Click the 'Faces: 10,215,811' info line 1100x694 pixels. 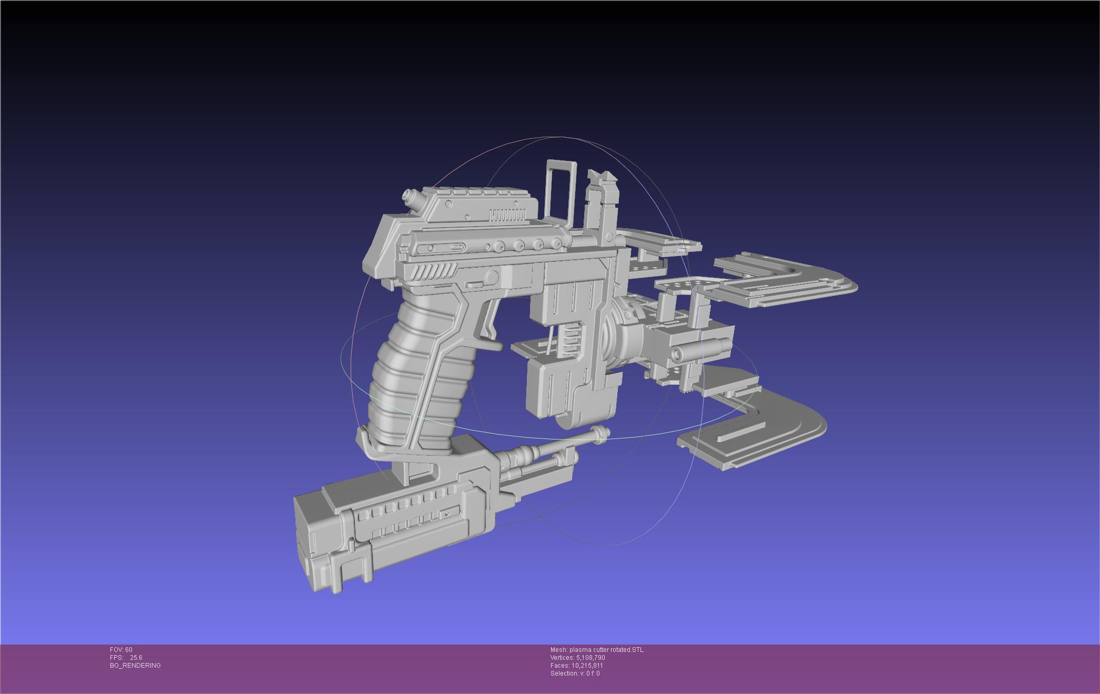click(577, 666)
